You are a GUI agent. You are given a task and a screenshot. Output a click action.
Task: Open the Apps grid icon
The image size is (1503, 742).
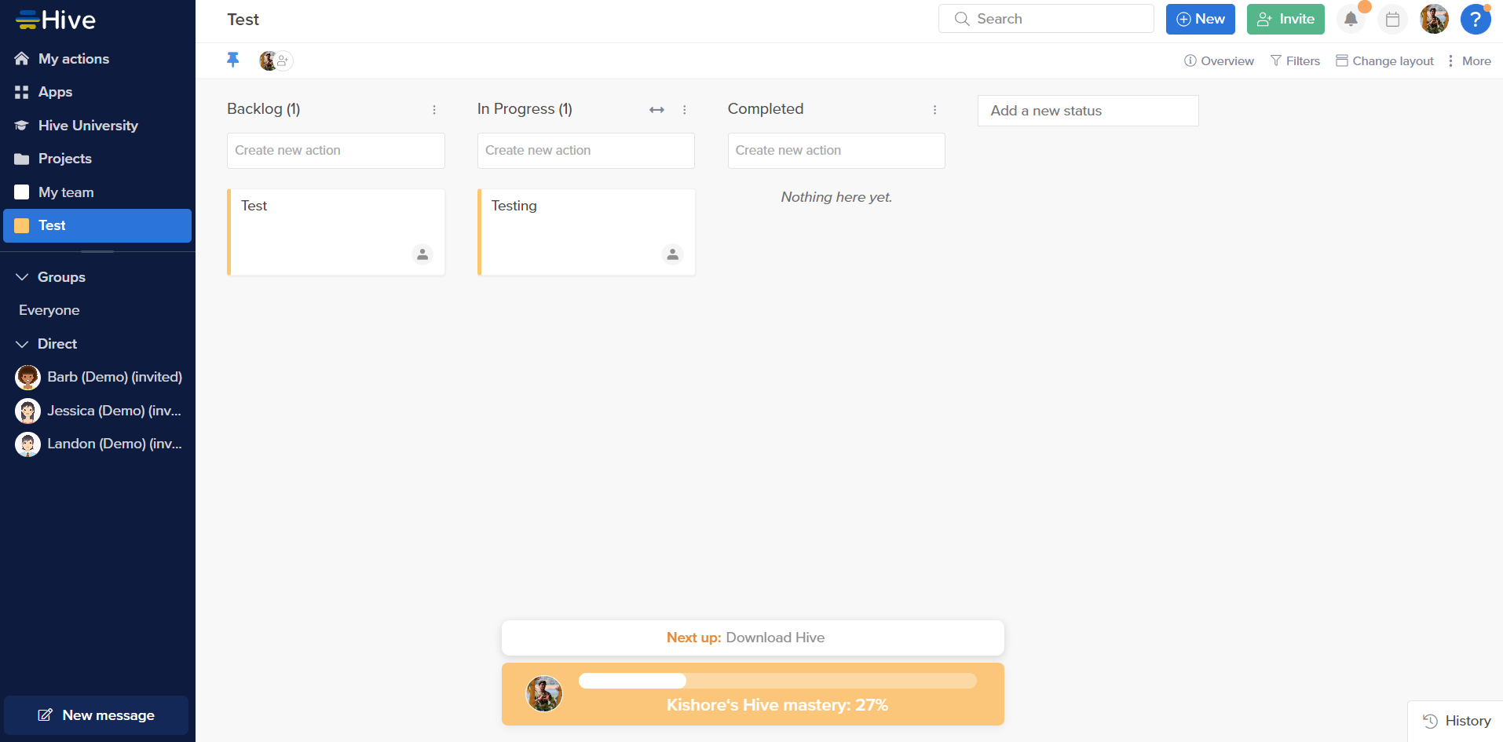point(22,92)
